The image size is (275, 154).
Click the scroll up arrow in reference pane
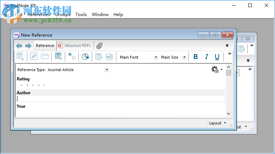(x=228, y=67)
